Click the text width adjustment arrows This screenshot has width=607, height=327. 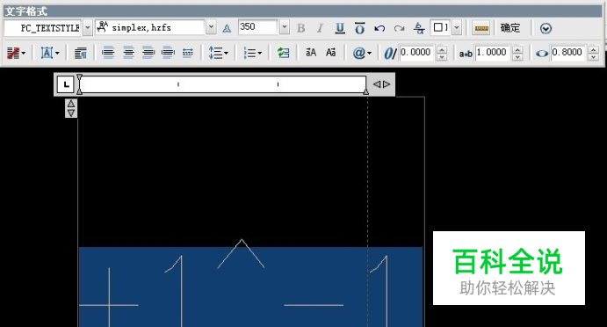click(382, 84)
